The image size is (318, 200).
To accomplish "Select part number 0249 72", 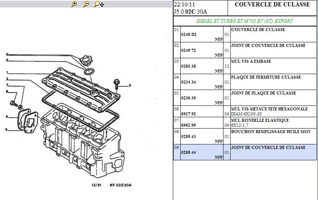I will click(x=188, y=50).
